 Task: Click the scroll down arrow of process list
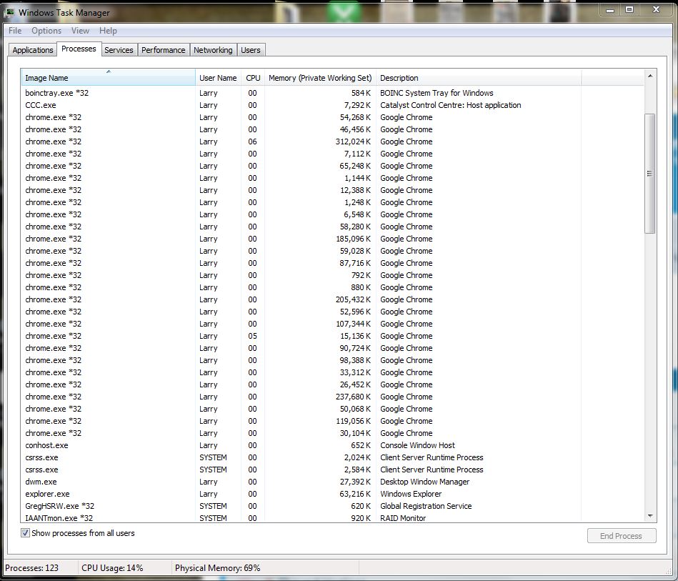click(x=649, y=515)
